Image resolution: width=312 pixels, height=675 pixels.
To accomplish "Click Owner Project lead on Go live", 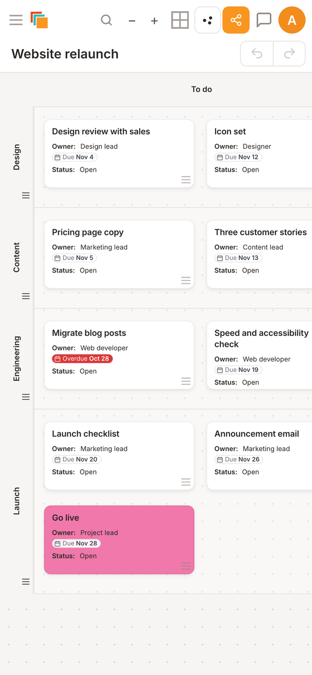I will point(85,533).
